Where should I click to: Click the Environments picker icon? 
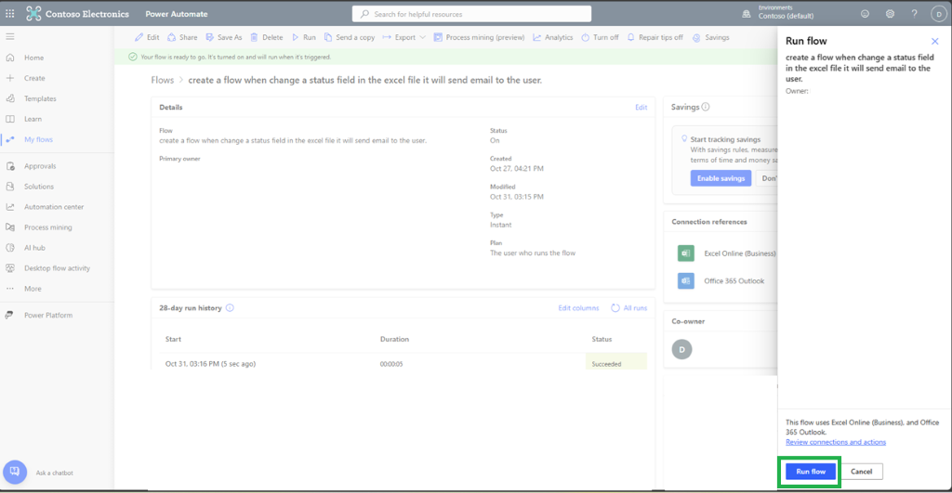[x=747, y=13]
